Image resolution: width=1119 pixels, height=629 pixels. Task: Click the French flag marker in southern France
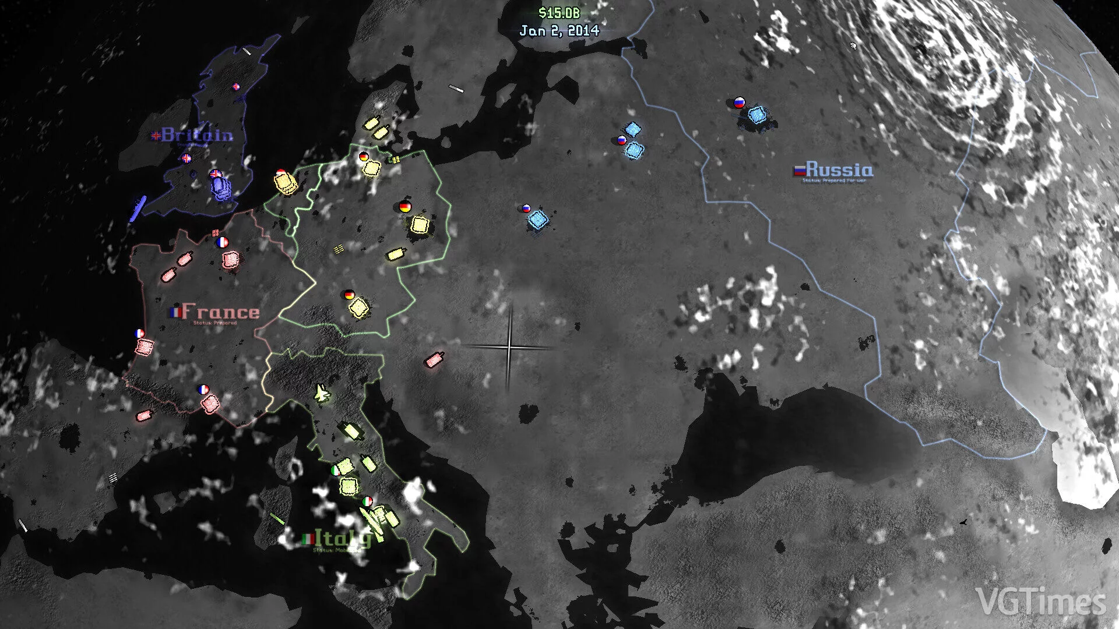(203, 389)
